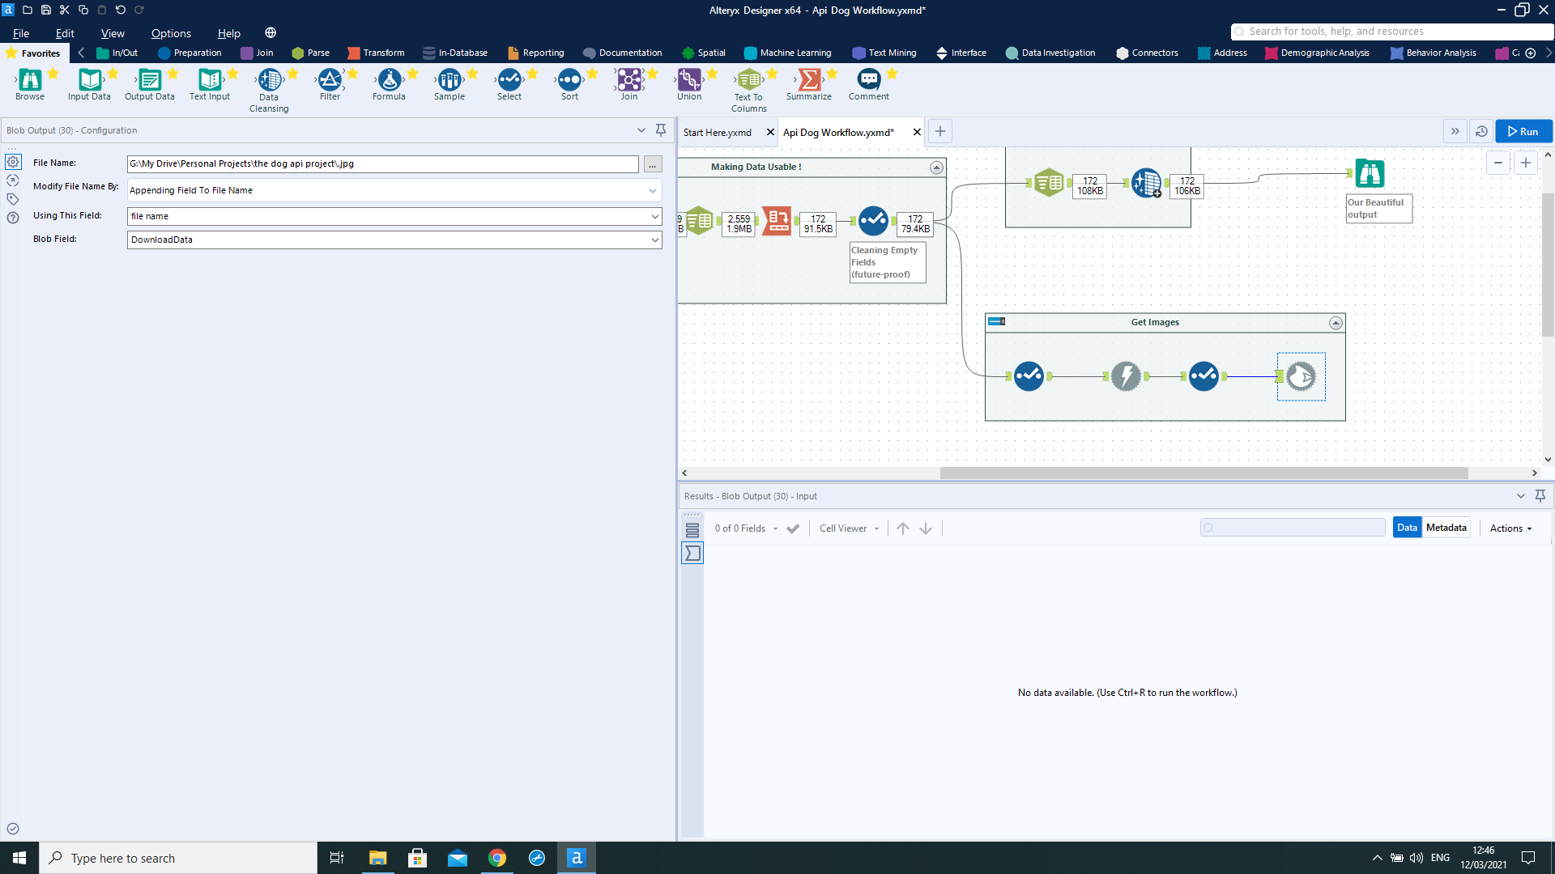Switch to Start Here.yxmd tab
The width and height of the screenshot is (1555, 874).
point(718,133)
